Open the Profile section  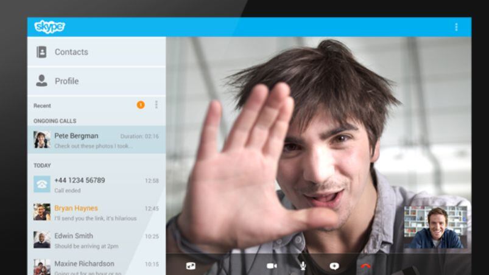(96, 81)
